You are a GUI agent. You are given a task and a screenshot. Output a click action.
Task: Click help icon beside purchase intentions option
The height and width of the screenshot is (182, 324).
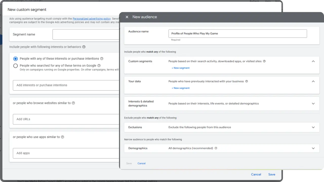pos(102,59)
